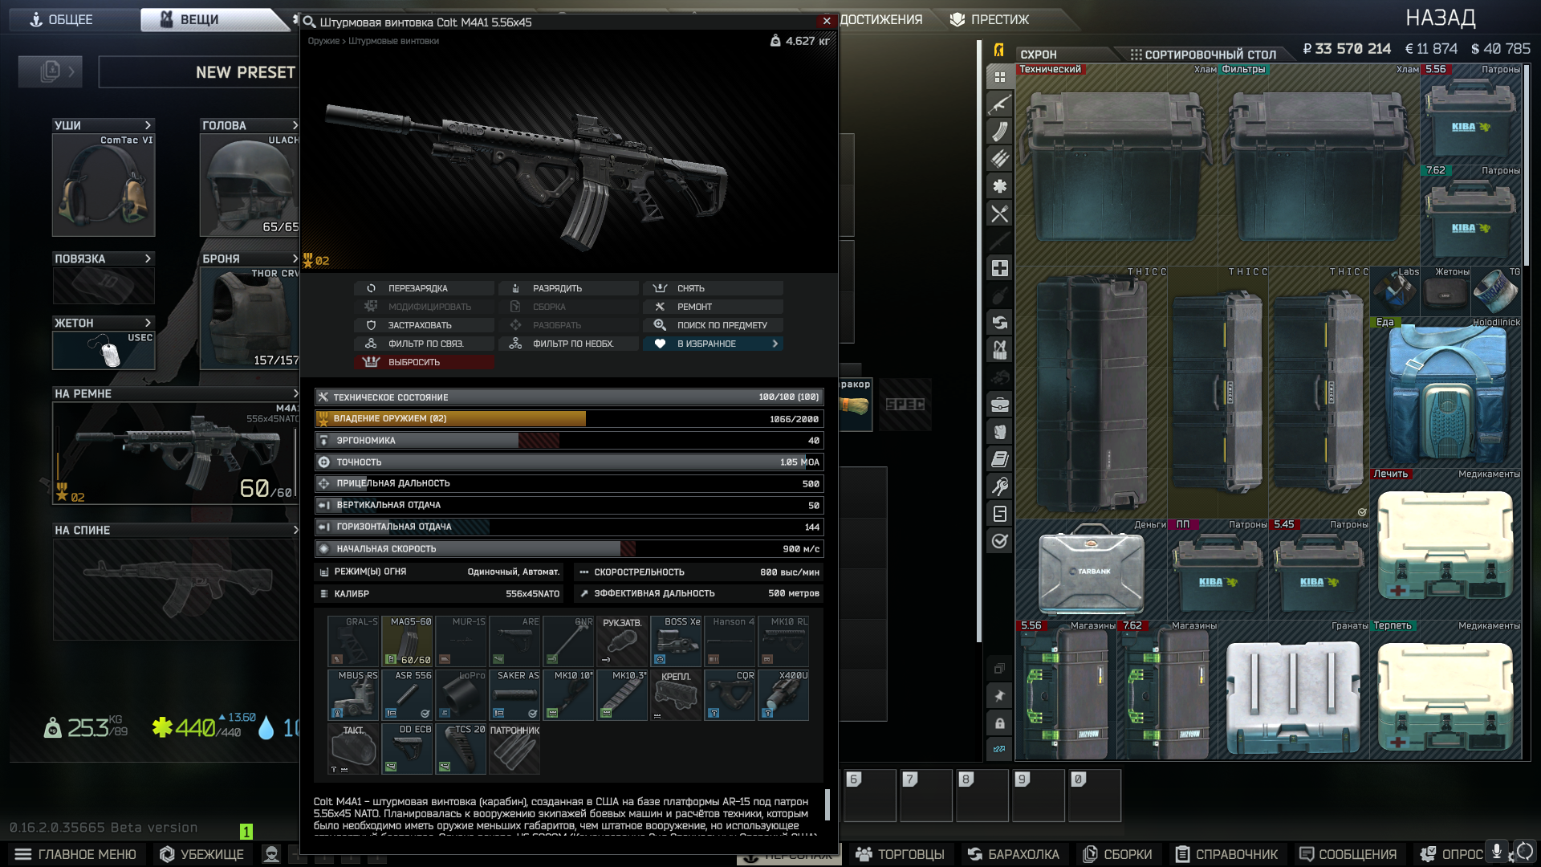1541x867 pixels.
Task: Filter stash by body armor icon
Action: (999, 432)
